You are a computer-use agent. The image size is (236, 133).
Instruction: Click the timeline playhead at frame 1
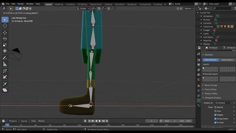[x=7, y=125]
